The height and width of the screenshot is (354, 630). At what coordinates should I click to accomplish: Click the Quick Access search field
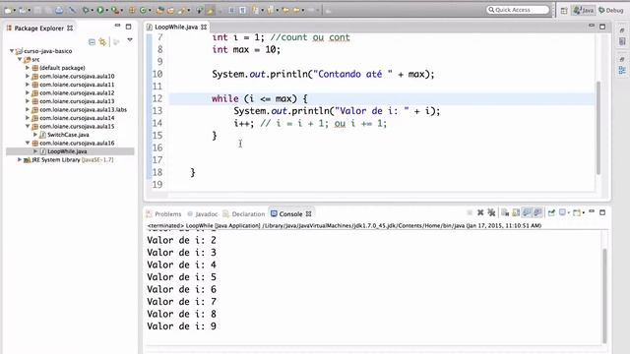click(518, 10)
